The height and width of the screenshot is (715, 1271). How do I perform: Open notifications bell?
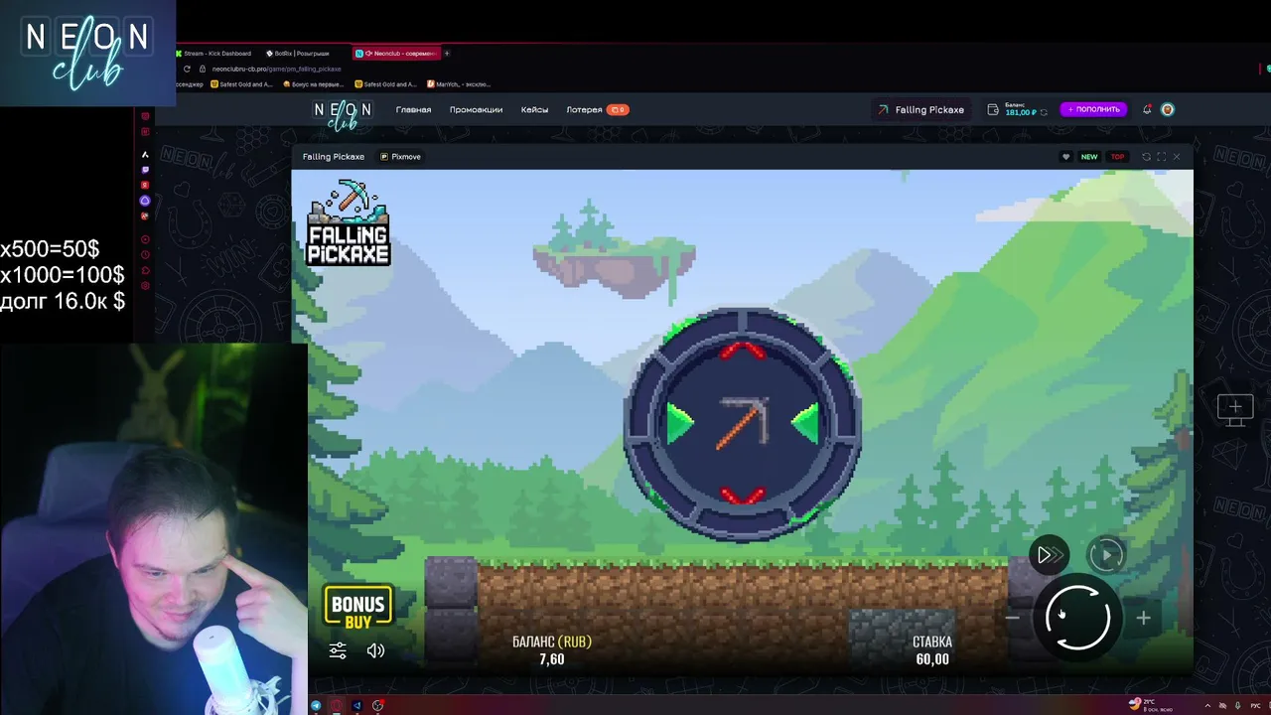point(1147,109)
